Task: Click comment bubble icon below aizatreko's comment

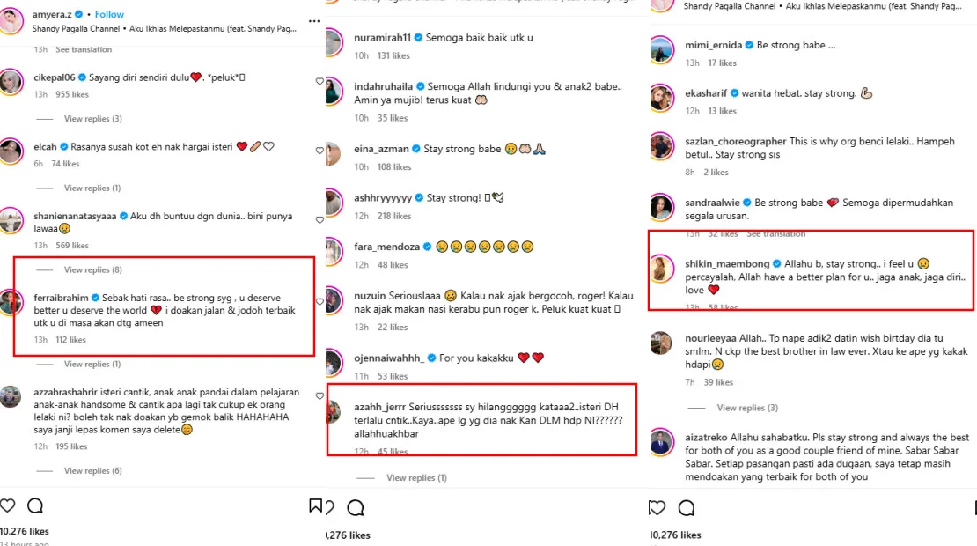Action: point(687,507)
